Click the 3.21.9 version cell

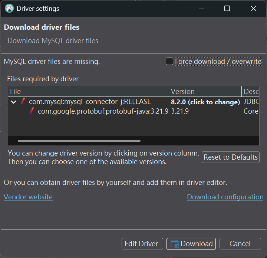click(x=180, y=111)
